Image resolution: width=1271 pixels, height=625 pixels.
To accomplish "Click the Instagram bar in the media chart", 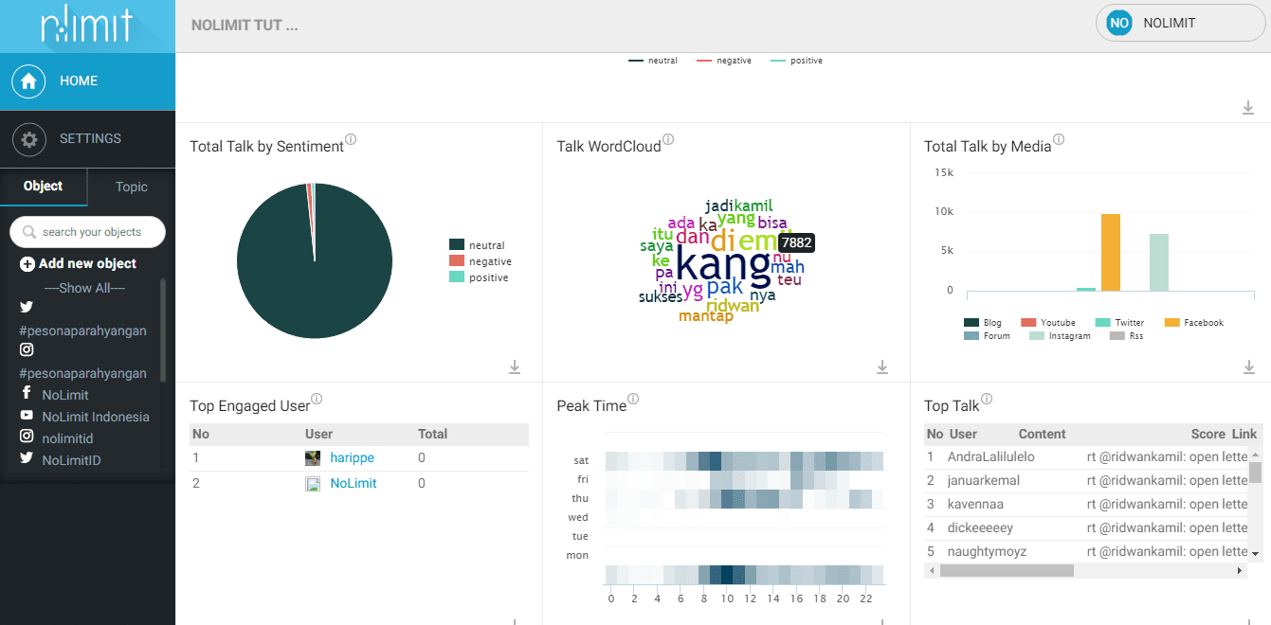I will [x=1159, y=262].
